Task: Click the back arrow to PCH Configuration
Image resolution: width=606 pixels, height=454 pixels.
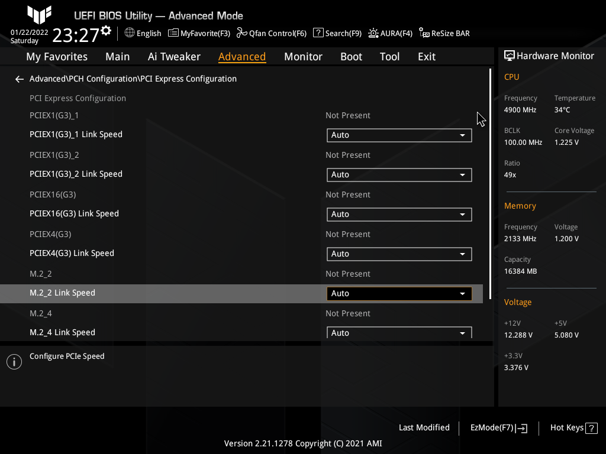Action: [20, 79]
